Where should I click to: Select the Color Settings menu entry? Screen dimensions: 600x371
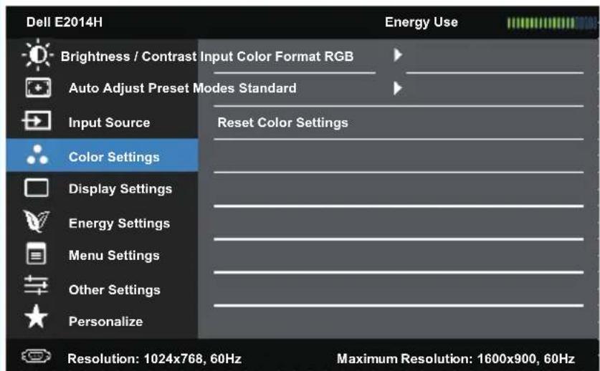click(103, 155)
